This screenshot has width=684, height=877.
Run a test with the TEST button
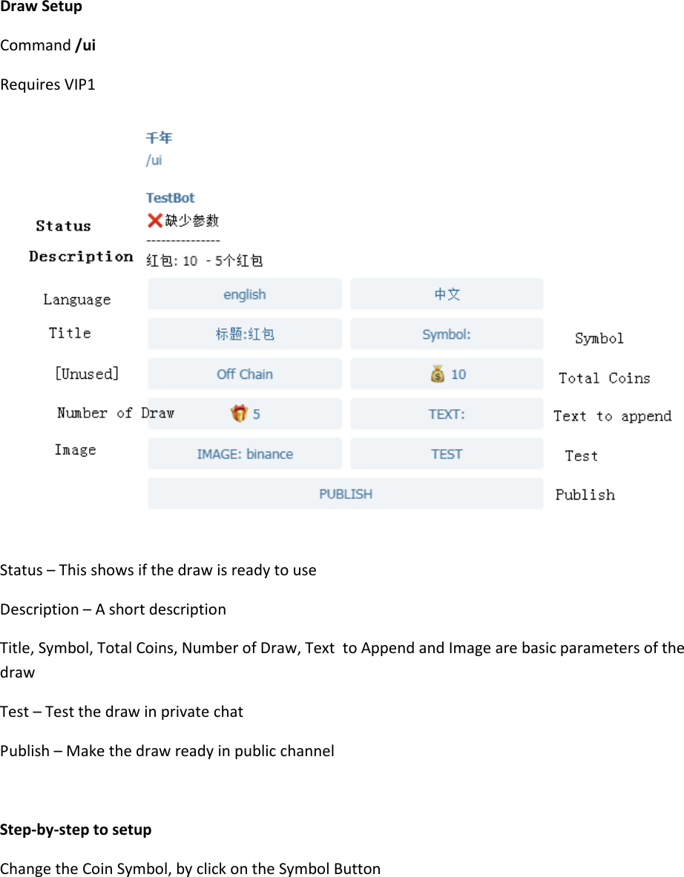[446, 453]
